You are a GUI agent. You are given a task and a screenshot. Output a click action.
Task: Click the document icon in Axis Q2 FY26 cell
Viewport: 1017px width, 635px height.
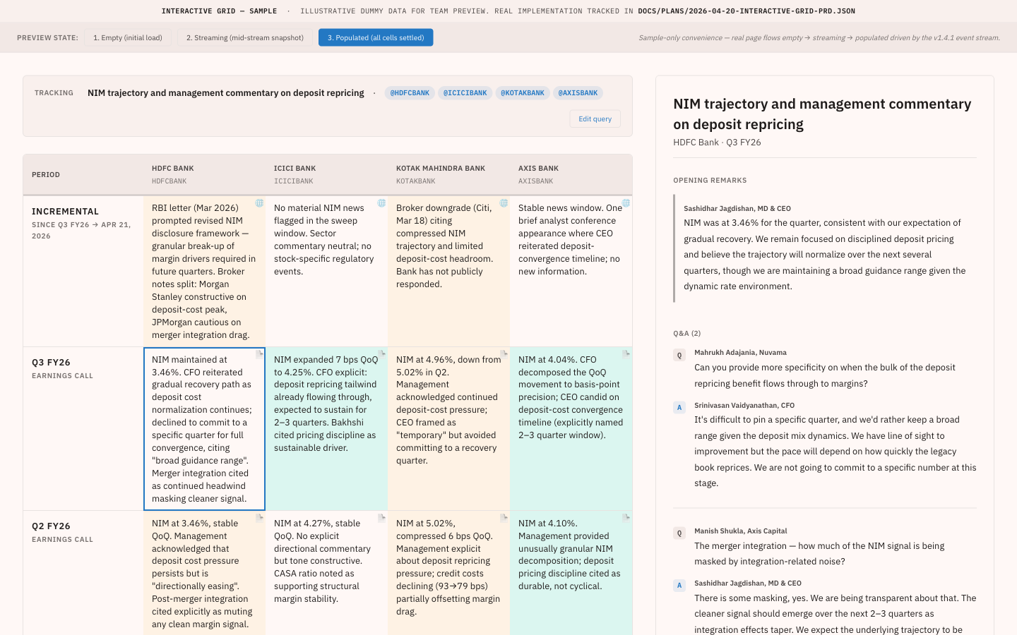(x=626, y=518)
